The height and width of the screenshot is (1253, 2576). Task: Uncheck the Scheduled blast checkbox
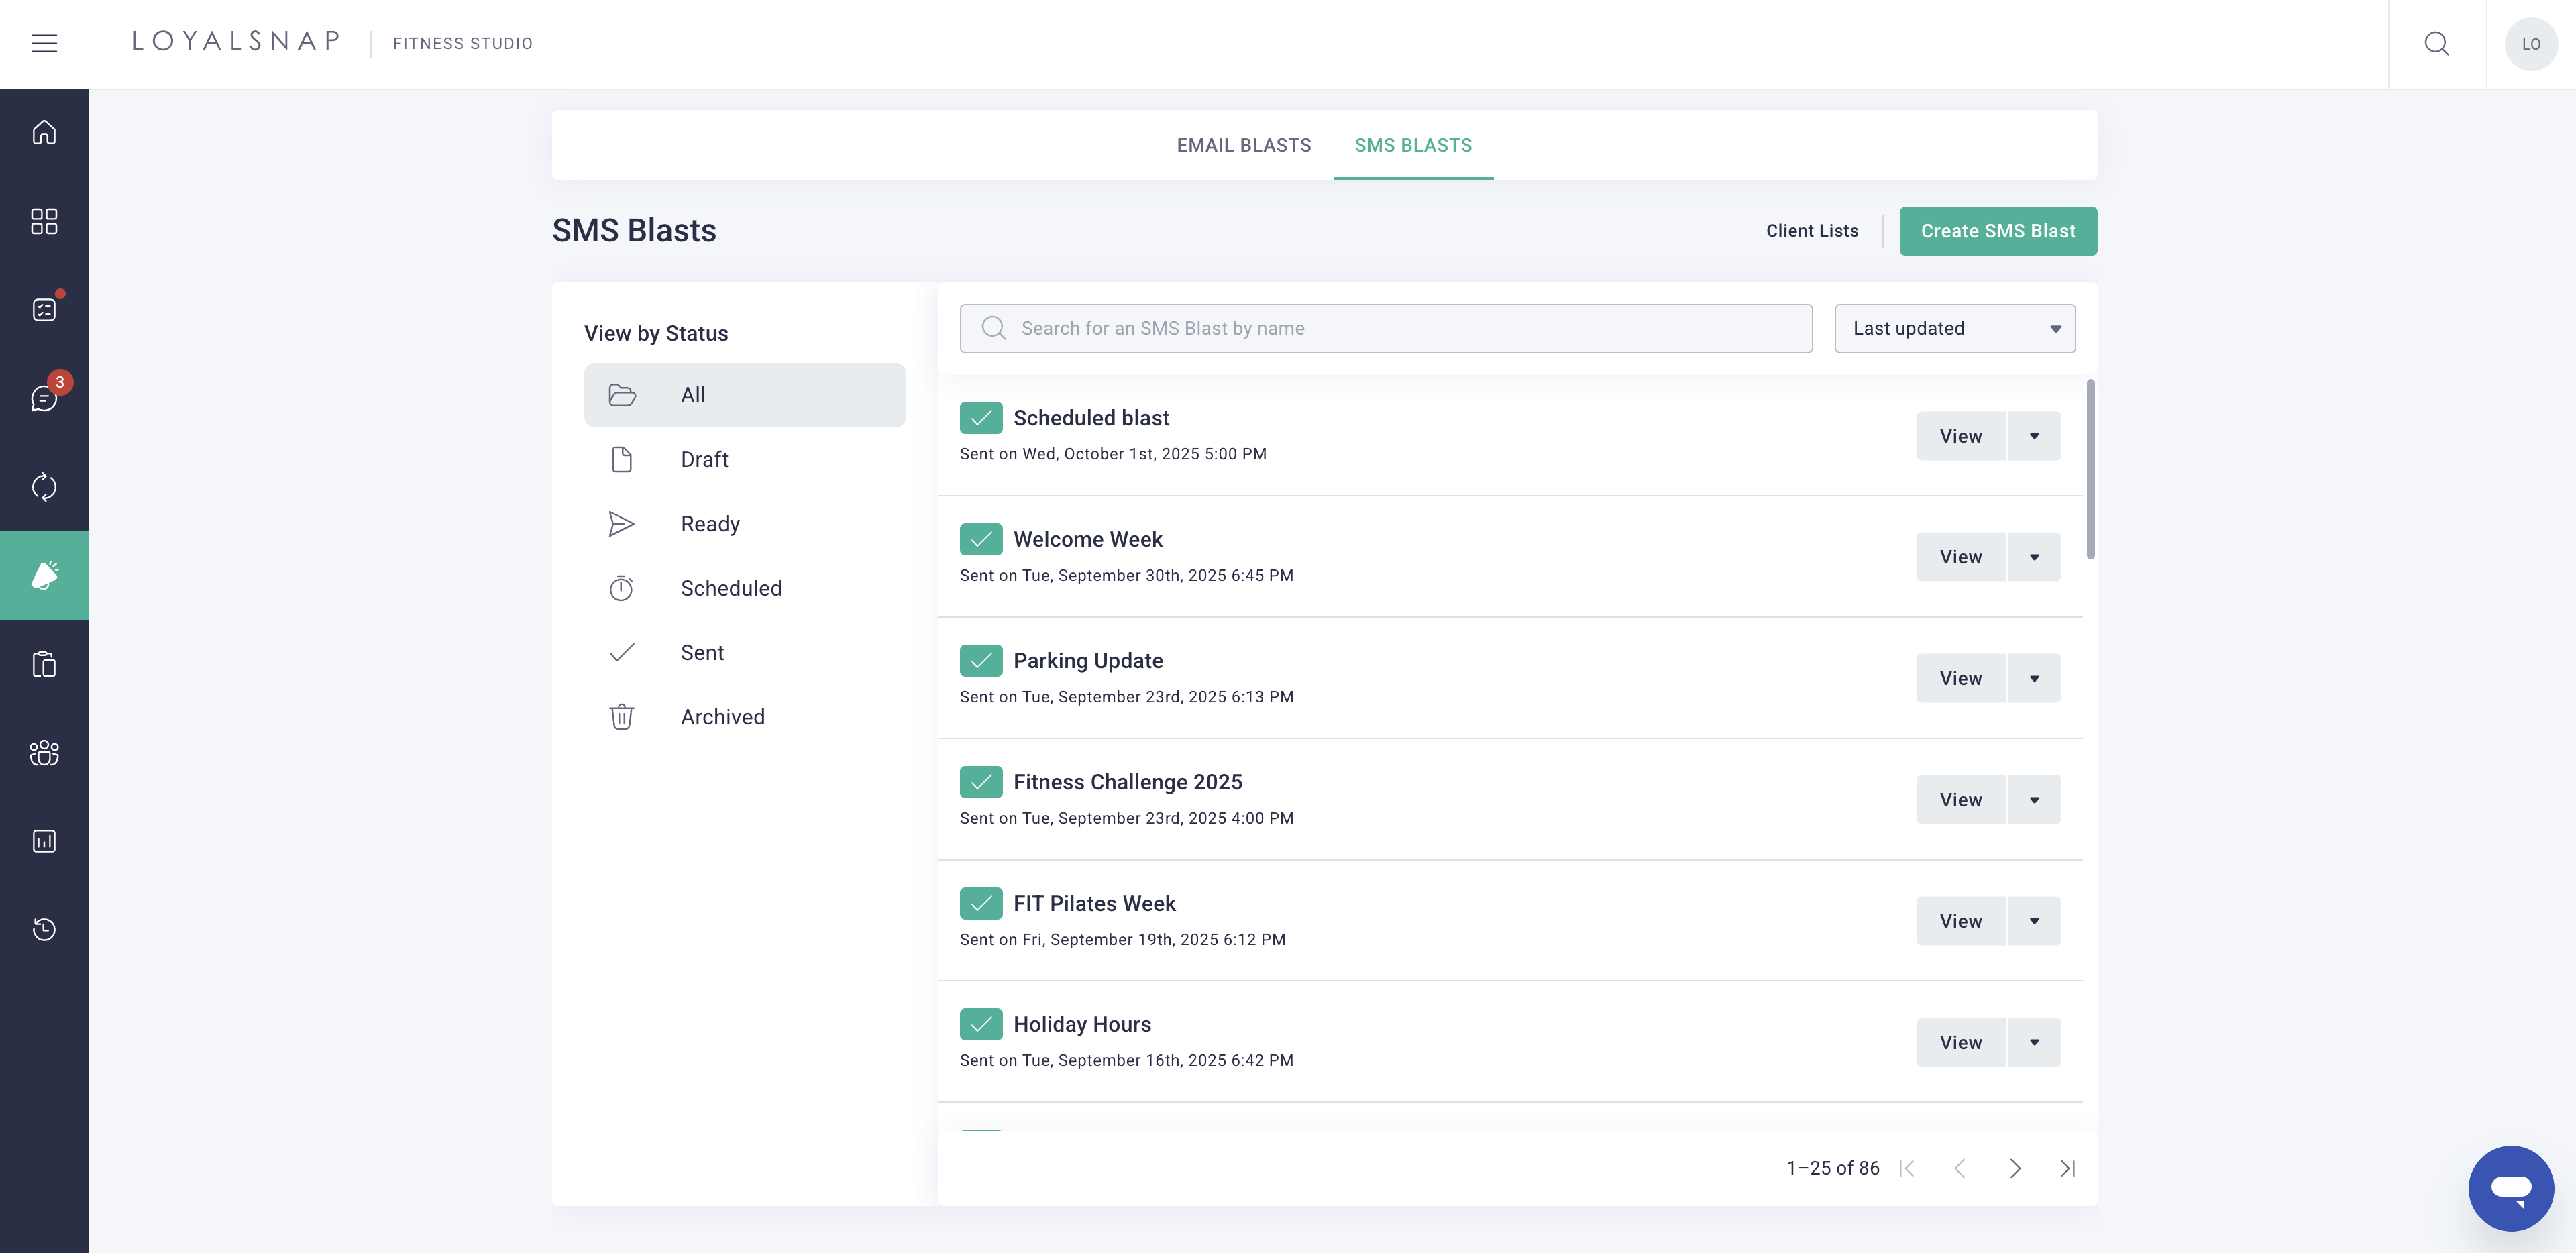click(981, 418)
